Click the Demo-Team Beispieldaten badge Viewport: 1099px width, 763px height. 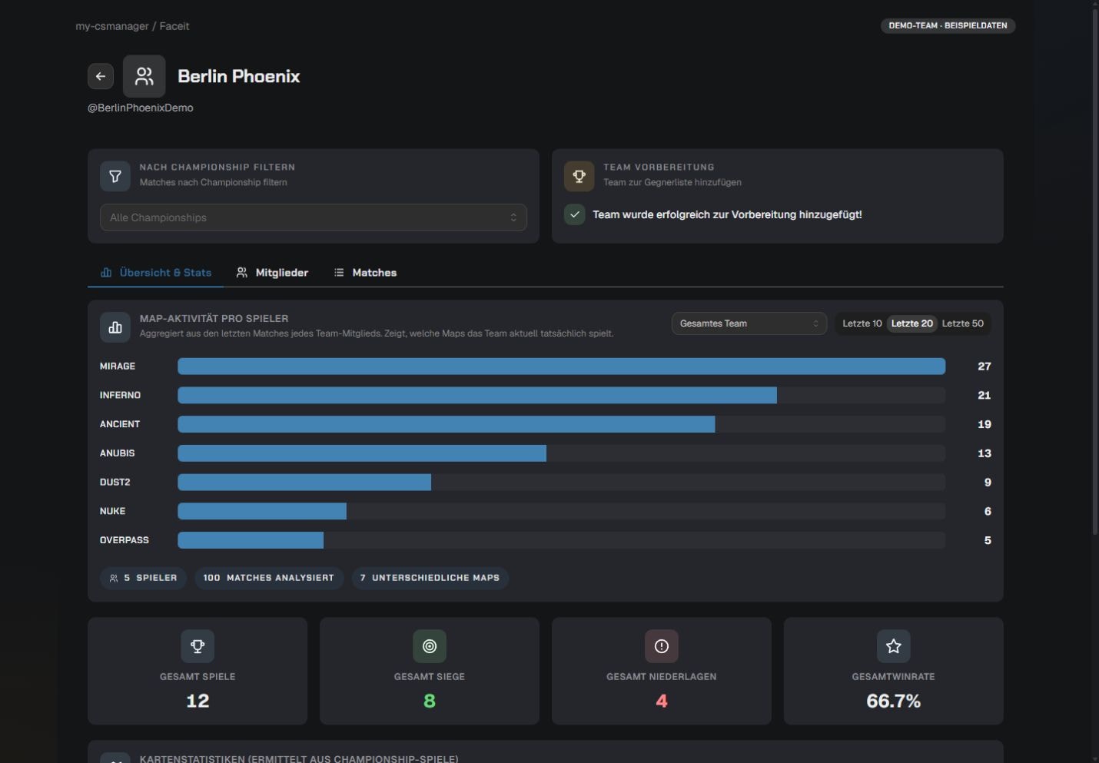pyautogui.click(x=948, y=25)
